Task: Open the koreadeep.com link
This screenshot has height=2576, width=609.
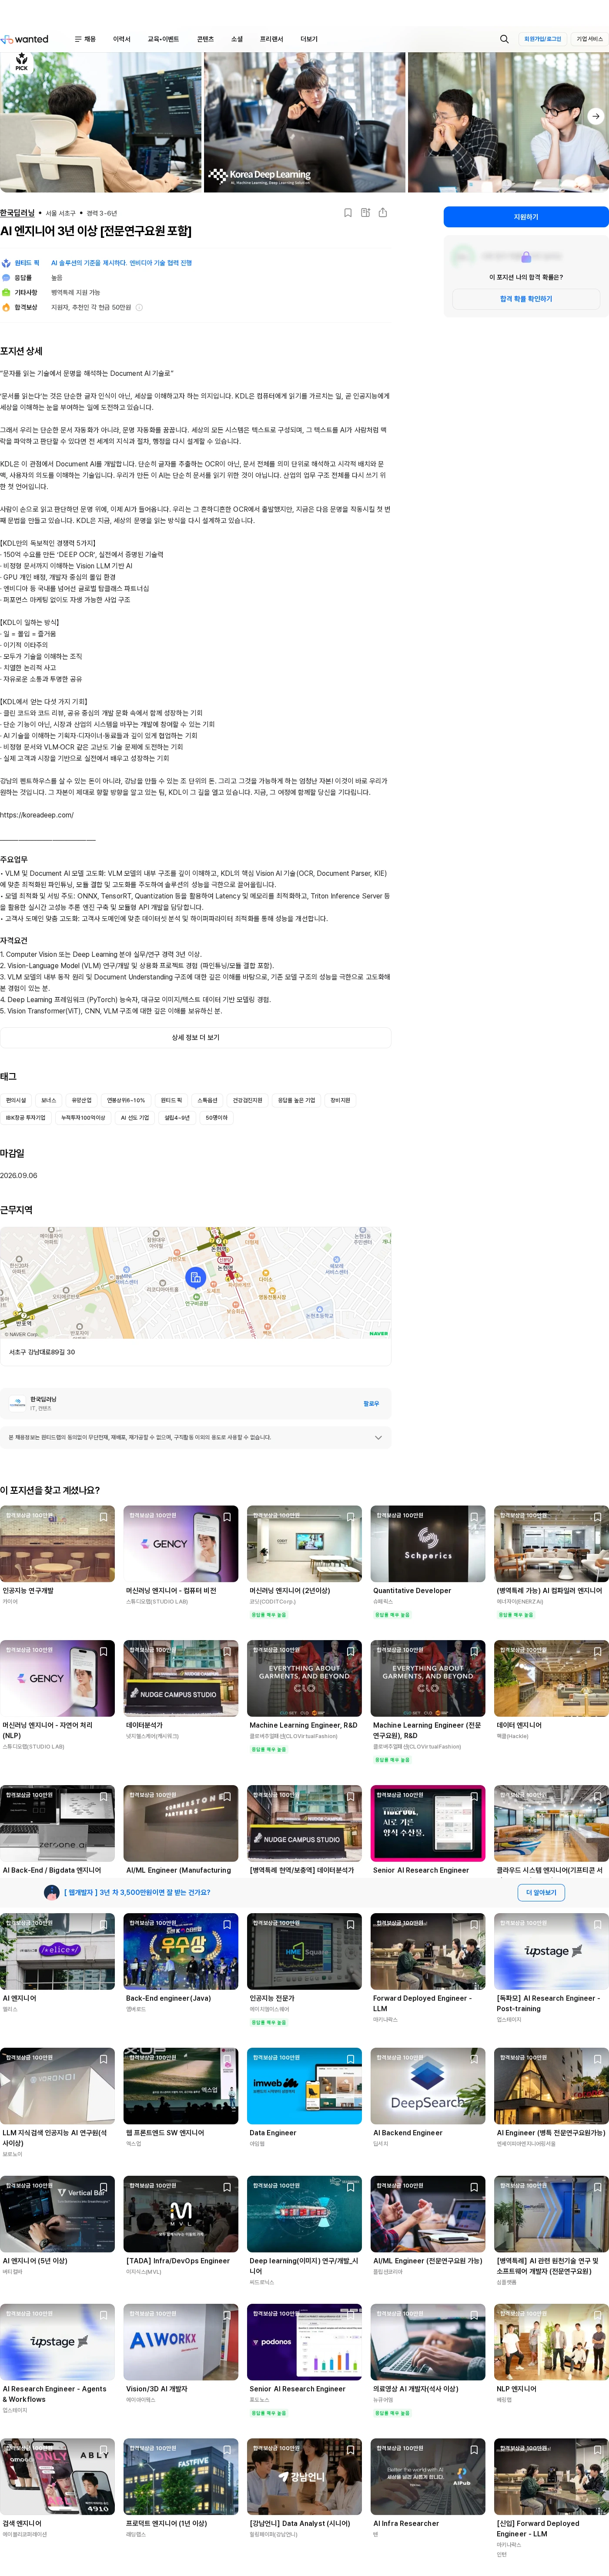Action: click(x=37, y=815)
